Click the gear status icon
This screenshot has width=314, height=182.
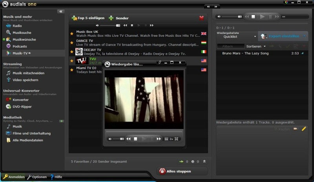(x=193, y=162)
